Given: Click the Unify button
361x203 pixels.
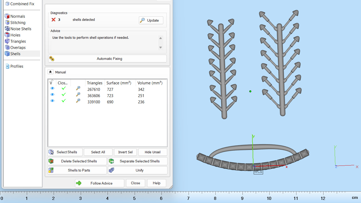Looking at the screenshot, I should pyautogui.click(x=138, y=170).
